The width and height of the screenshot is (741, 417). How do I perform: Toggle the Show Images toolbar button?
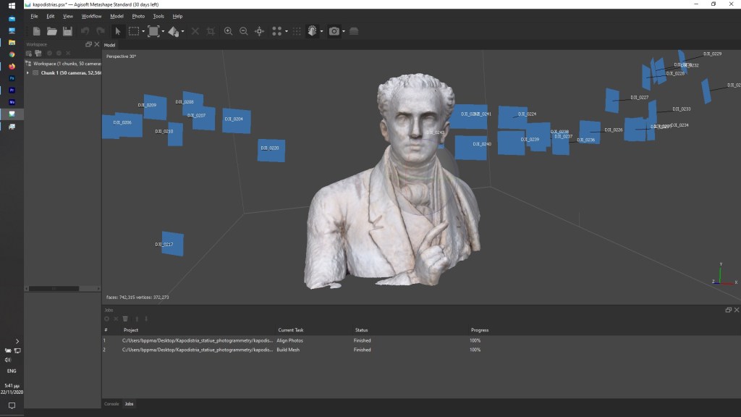(354, 31)
